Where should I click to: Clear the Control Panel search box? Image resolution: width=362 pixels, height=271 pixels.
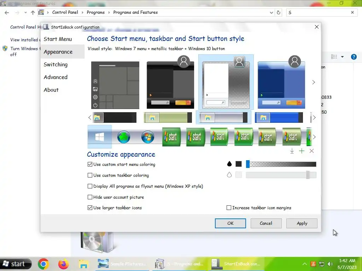pos(352,12)
